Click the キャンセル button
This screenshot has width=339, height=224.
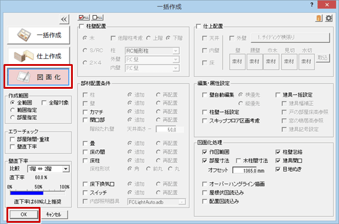click(x=53, y=215)
